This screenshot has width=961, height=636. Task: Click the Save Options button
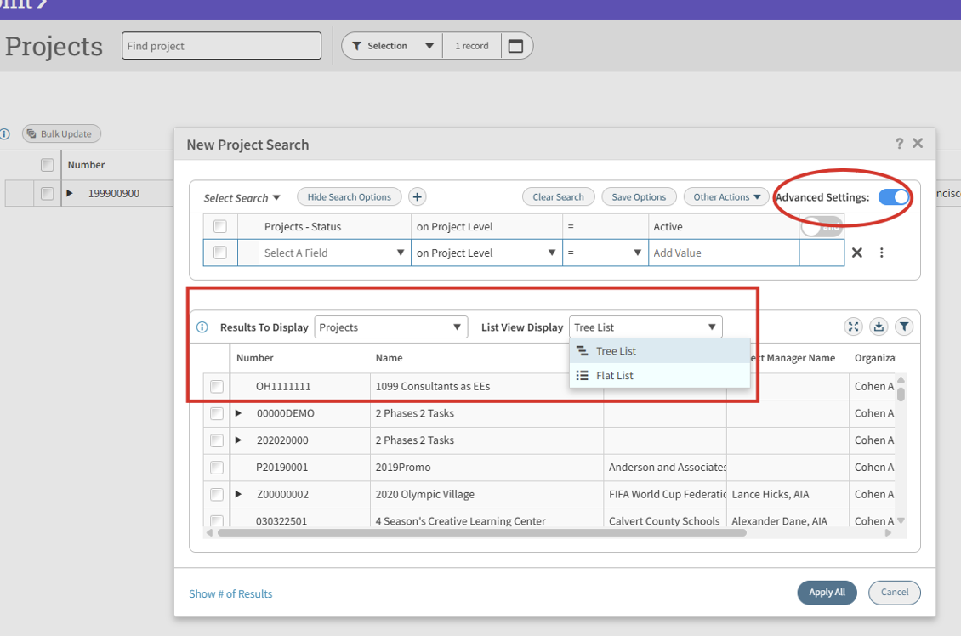[x=639, y=196]
